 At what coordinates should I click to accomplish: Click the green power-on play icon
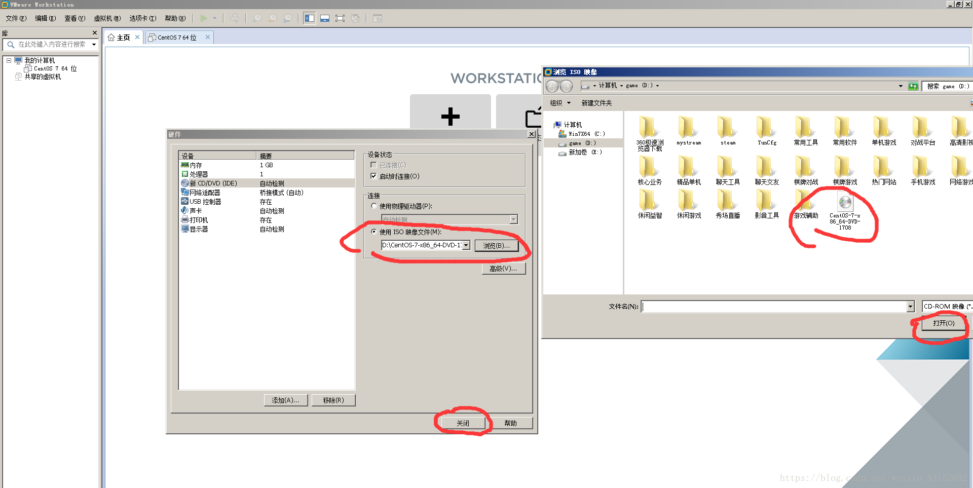coord(204,18)
